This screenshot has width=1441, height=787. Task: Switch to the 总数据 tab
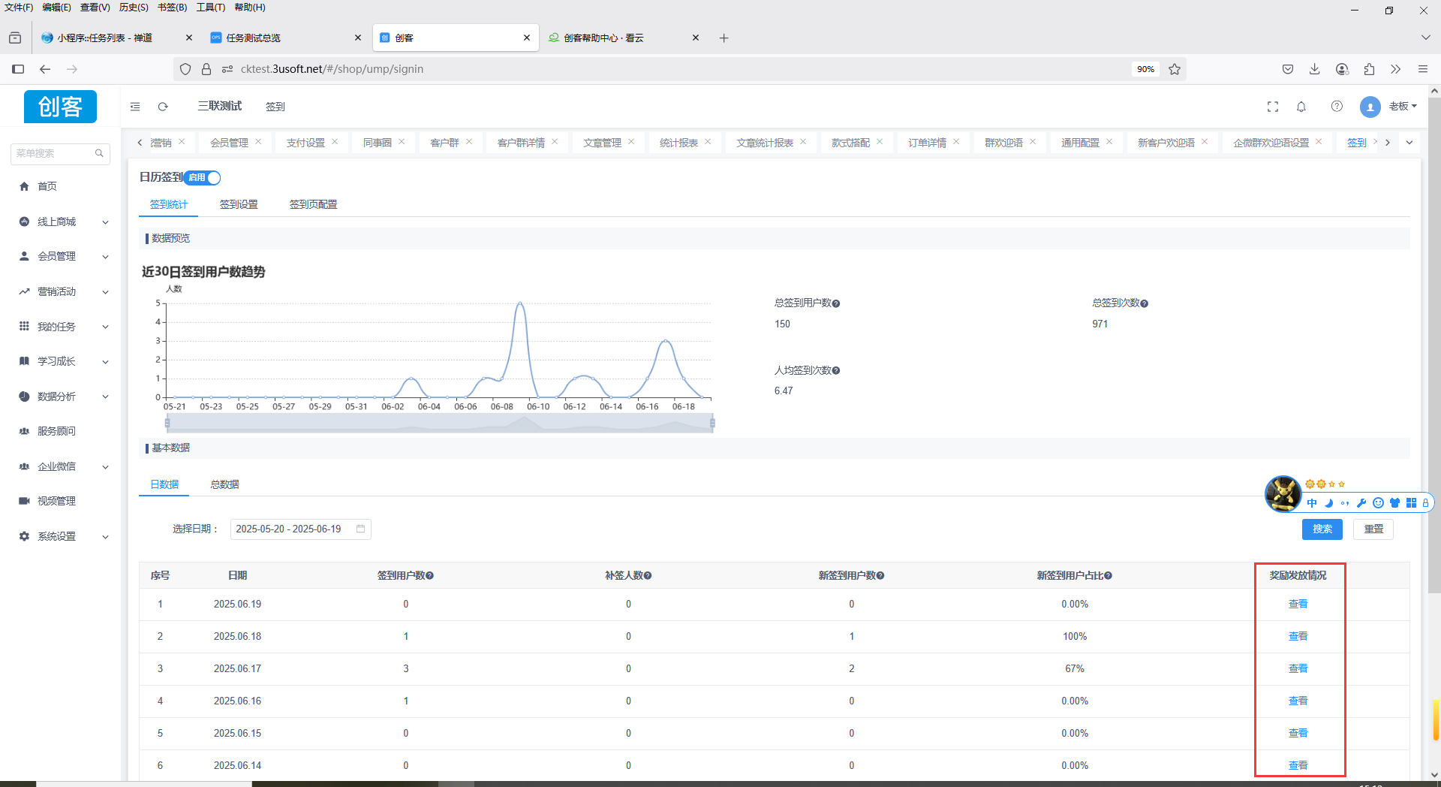(x=224, y=484)
